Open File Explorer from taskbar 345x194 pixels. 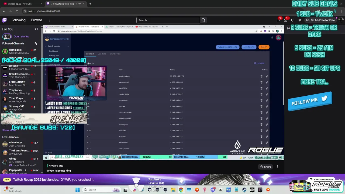[x=173, y=190]
